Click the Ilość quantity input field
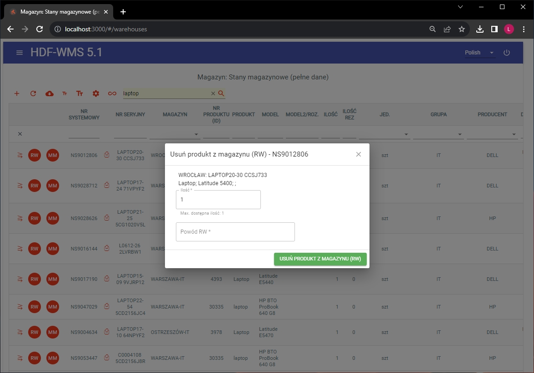The width and height of the screenshot is (534, 373). click(x=218, y=200)
